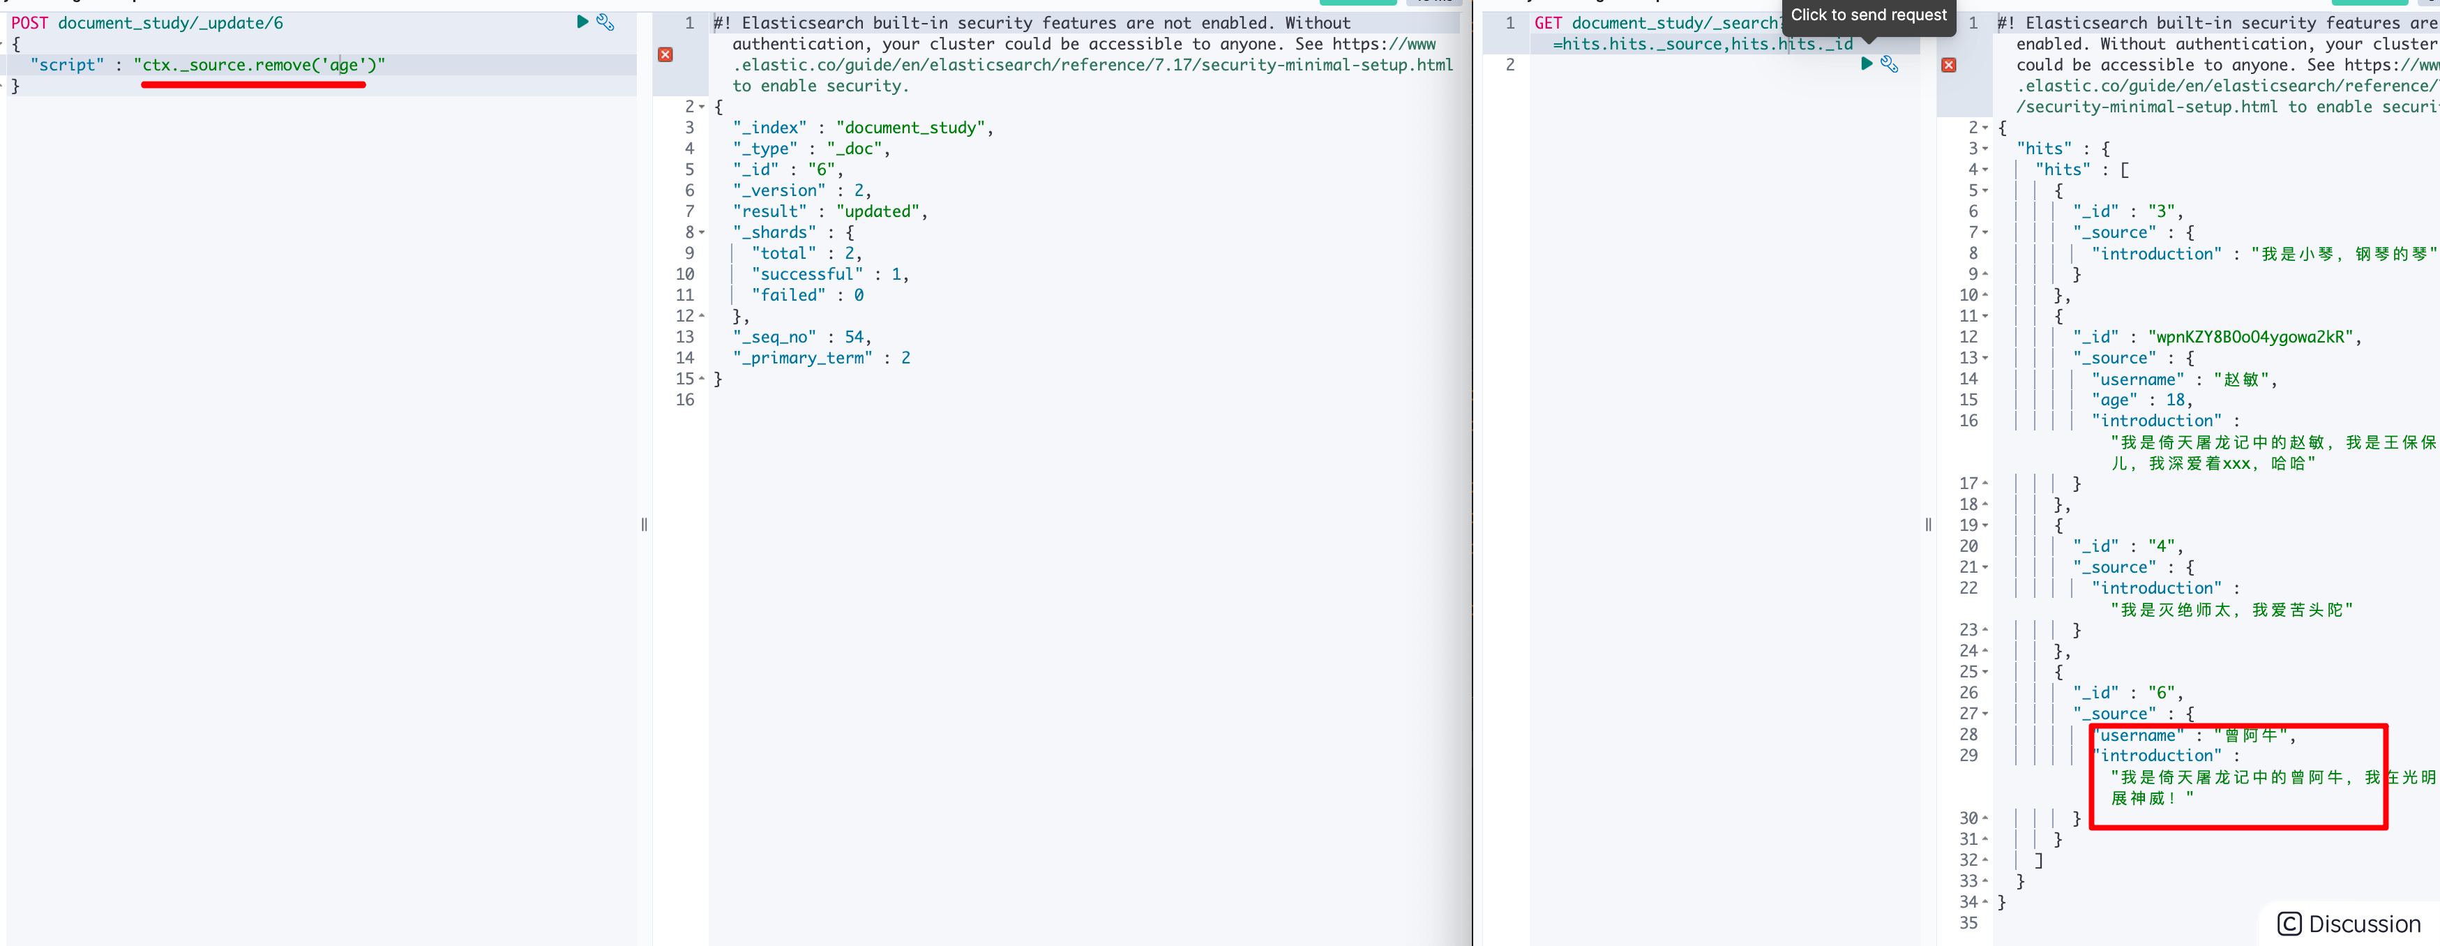
Task: Select "_id" : "3" line in right response
Action: pyautogui.click(x=2128, y=211)
